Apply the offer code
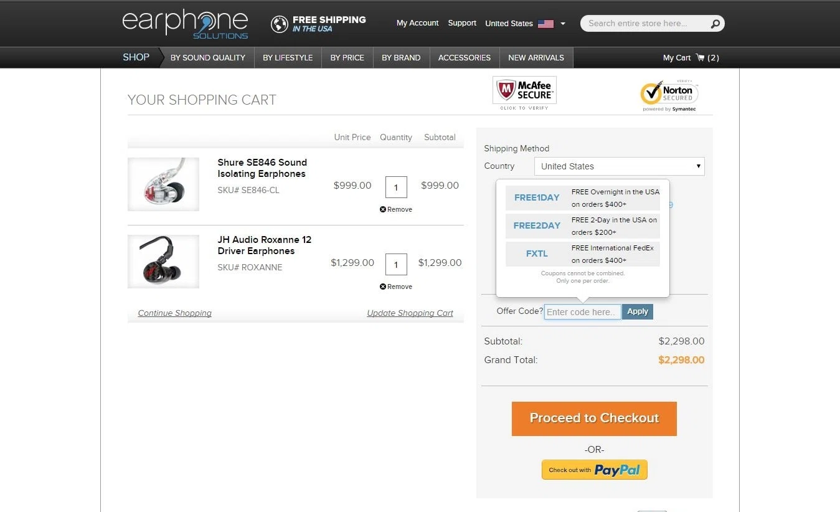This screenshot has width=840, height=512. pos(638,311)
